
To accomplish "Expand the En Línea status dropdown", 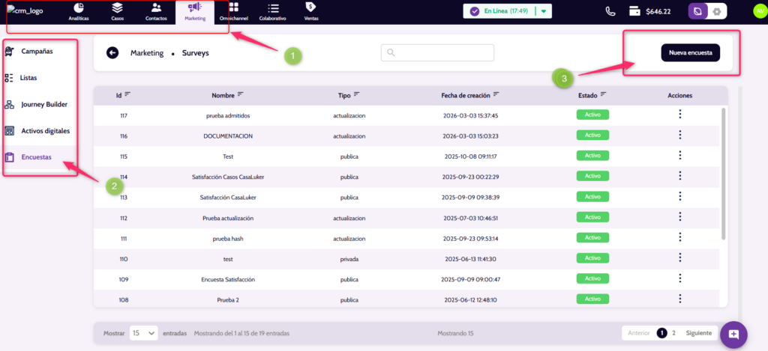I will point(544,11).
